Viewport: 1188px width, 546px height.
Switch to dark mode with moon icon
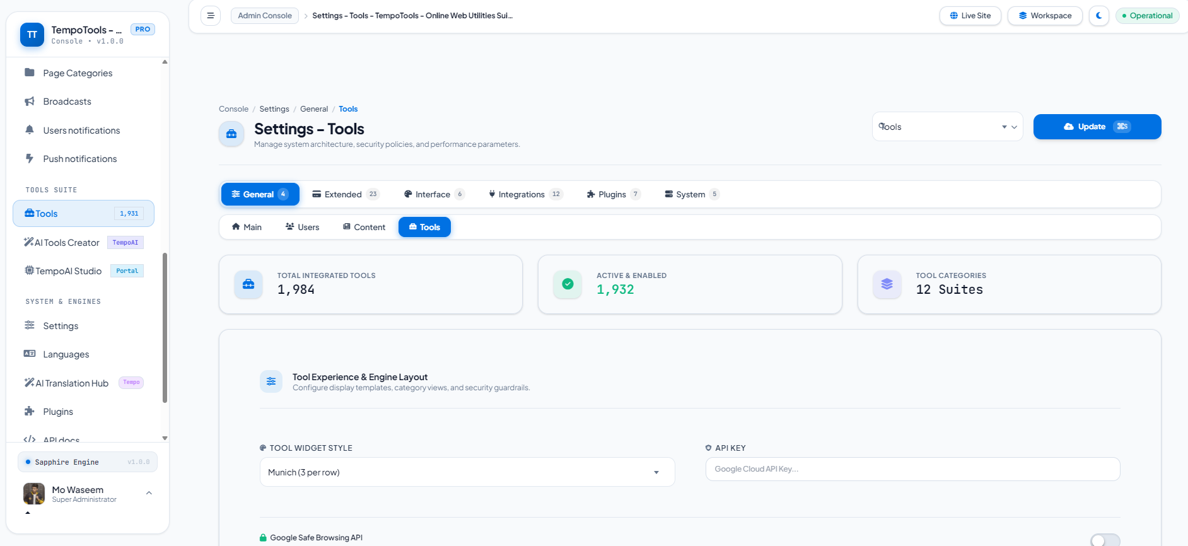tap(1099, 16)
